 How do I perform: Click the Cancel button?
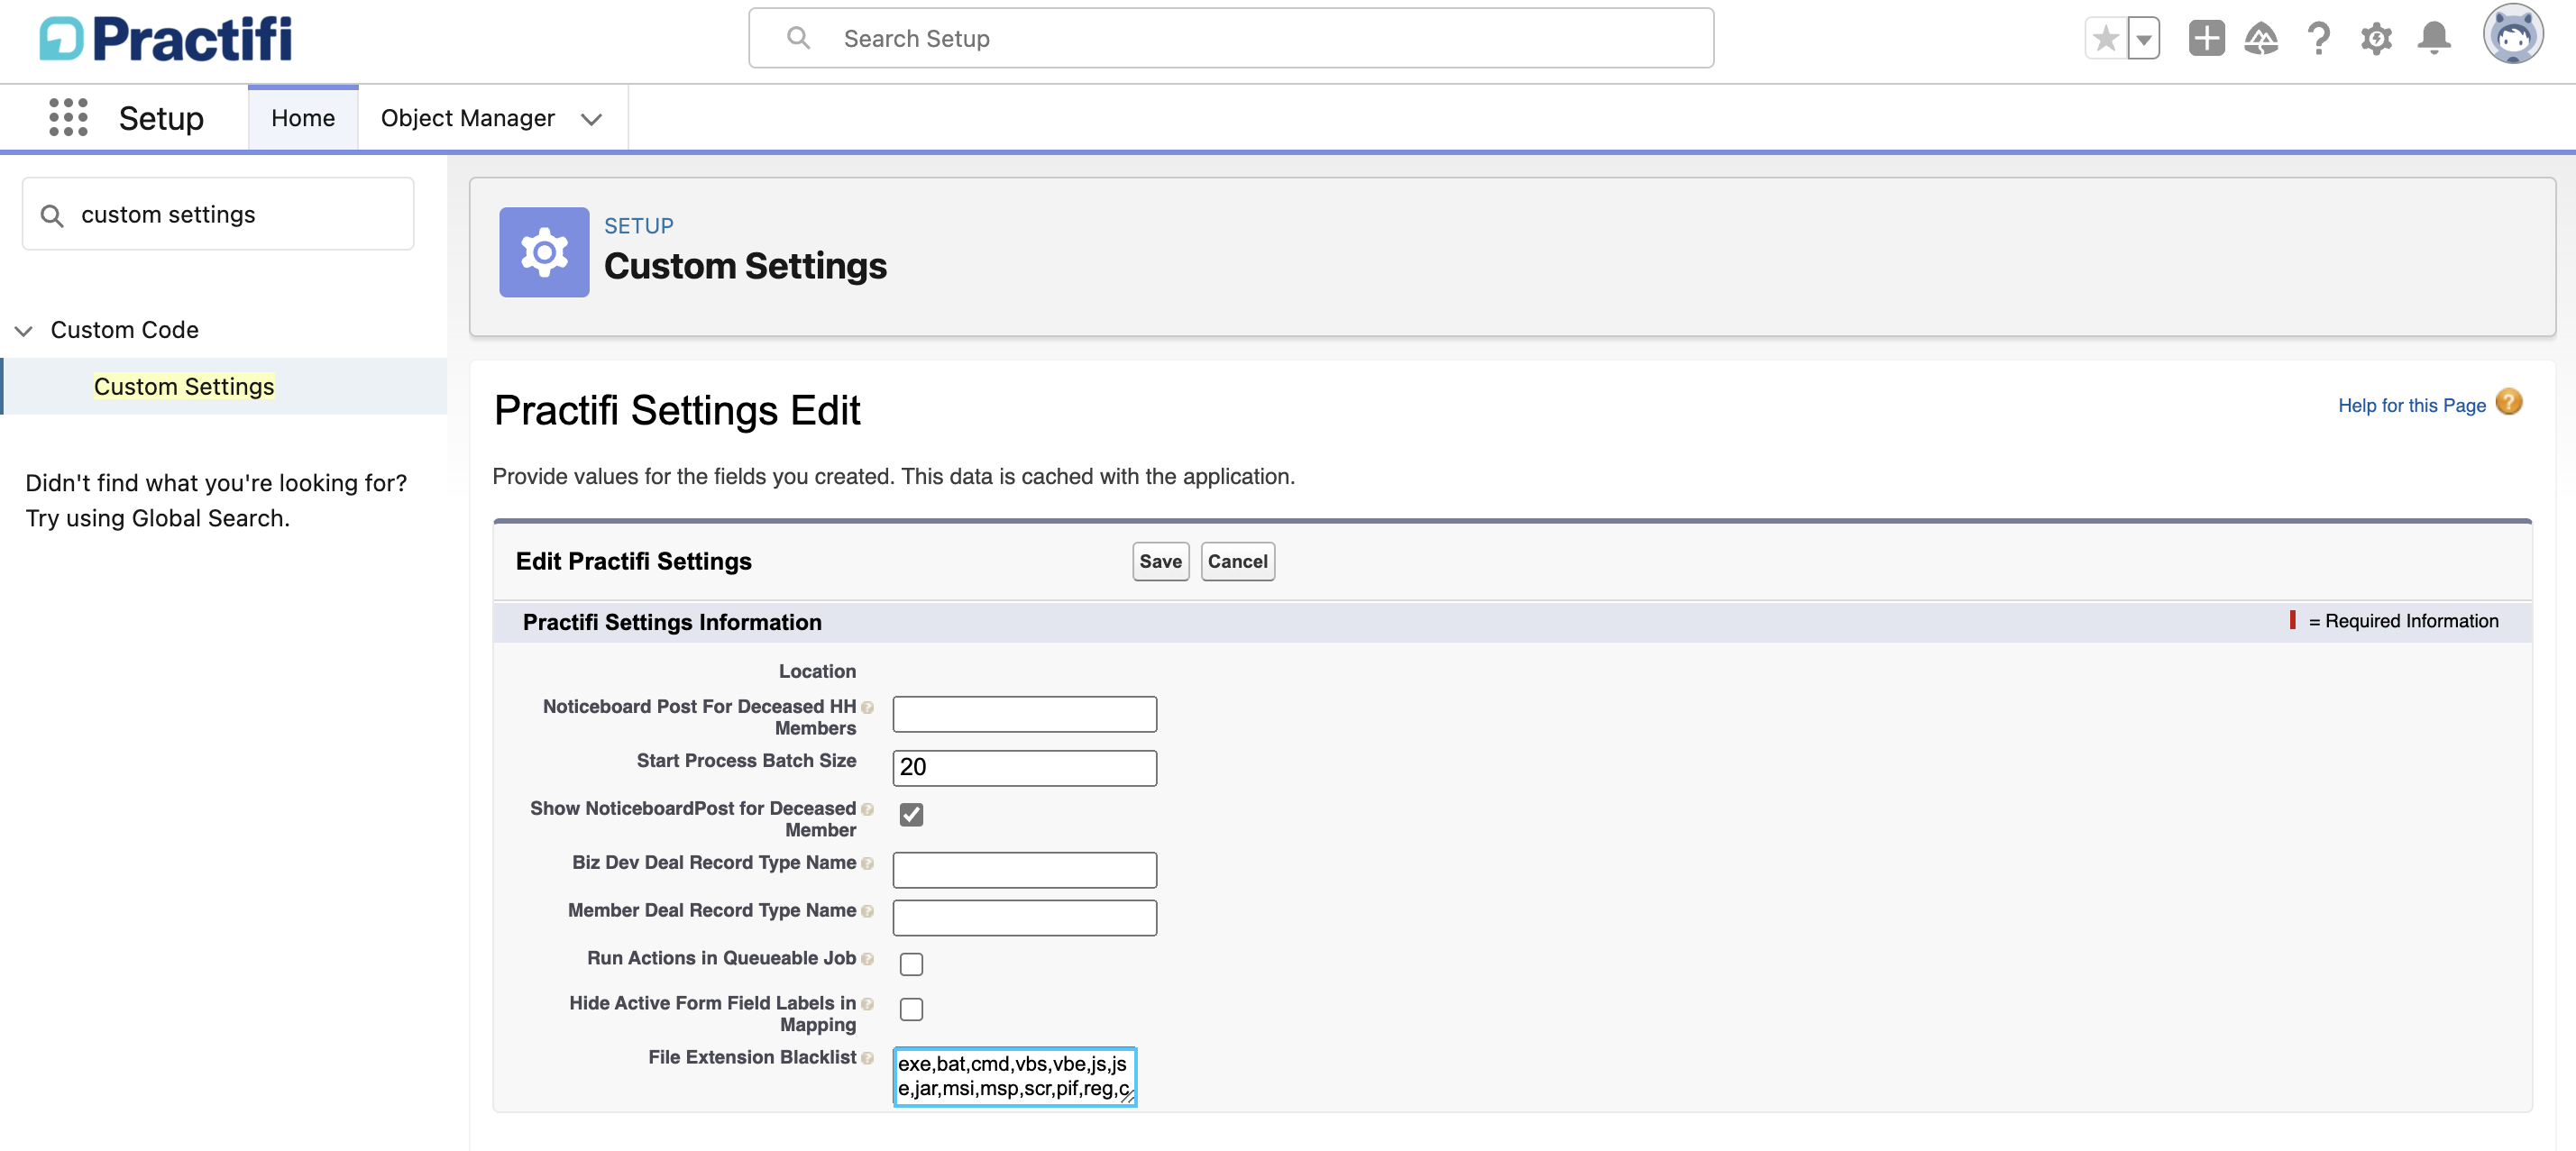(x=1237, y=562)
